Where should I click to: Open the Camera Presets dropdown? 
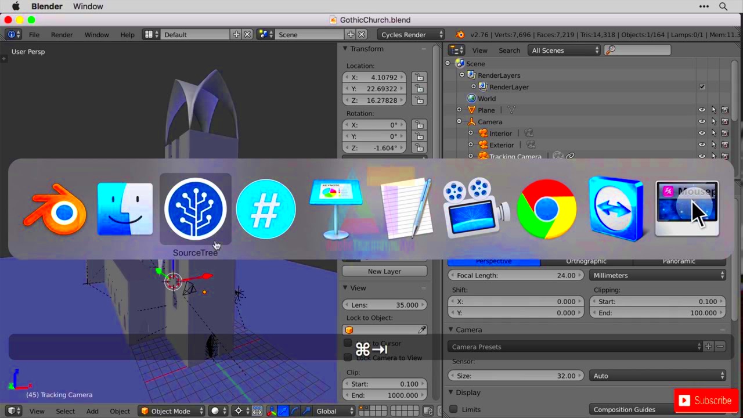click(575, 347)
